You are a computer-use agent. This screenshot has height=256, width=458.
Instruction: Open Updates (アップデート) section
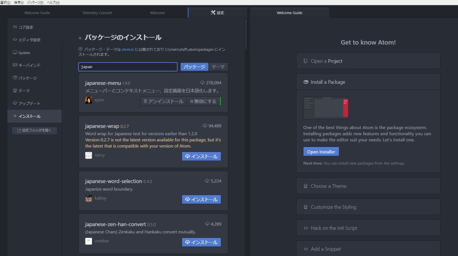pos(35,103)
